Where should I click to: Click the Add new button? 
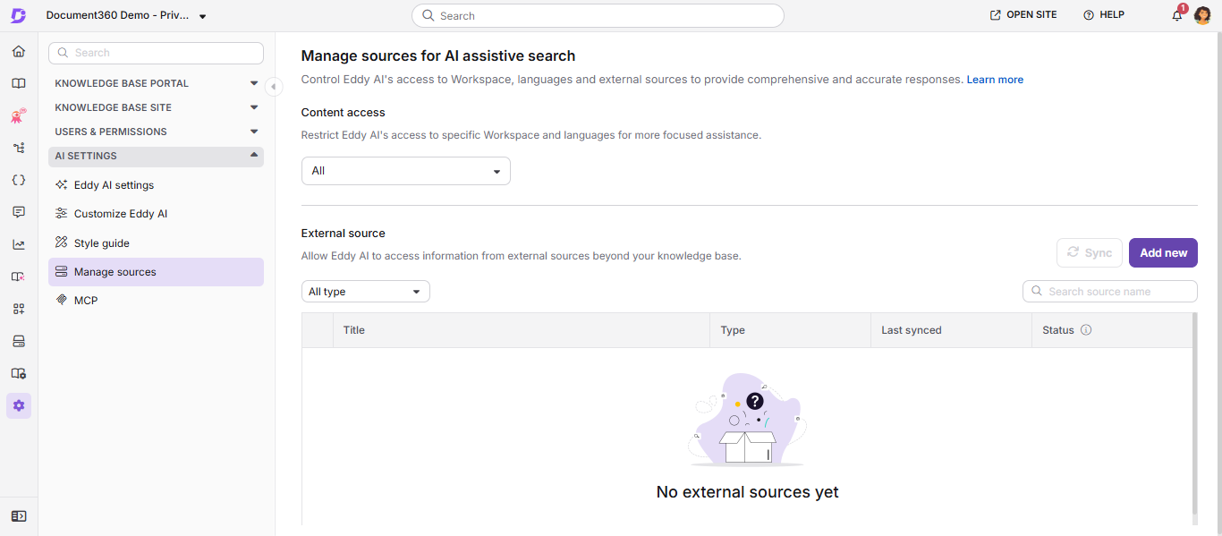coord(1163,252)
